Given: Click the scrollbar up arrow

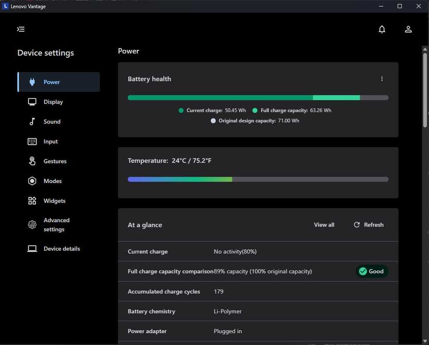Looking at the screenshot, I should pyautogui.click(x=425, y=49).
